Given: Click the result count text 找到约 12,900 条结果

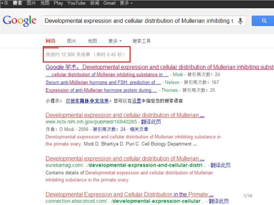Looking at the screenshot, I should pyautogui.click(x=68, y=54).
